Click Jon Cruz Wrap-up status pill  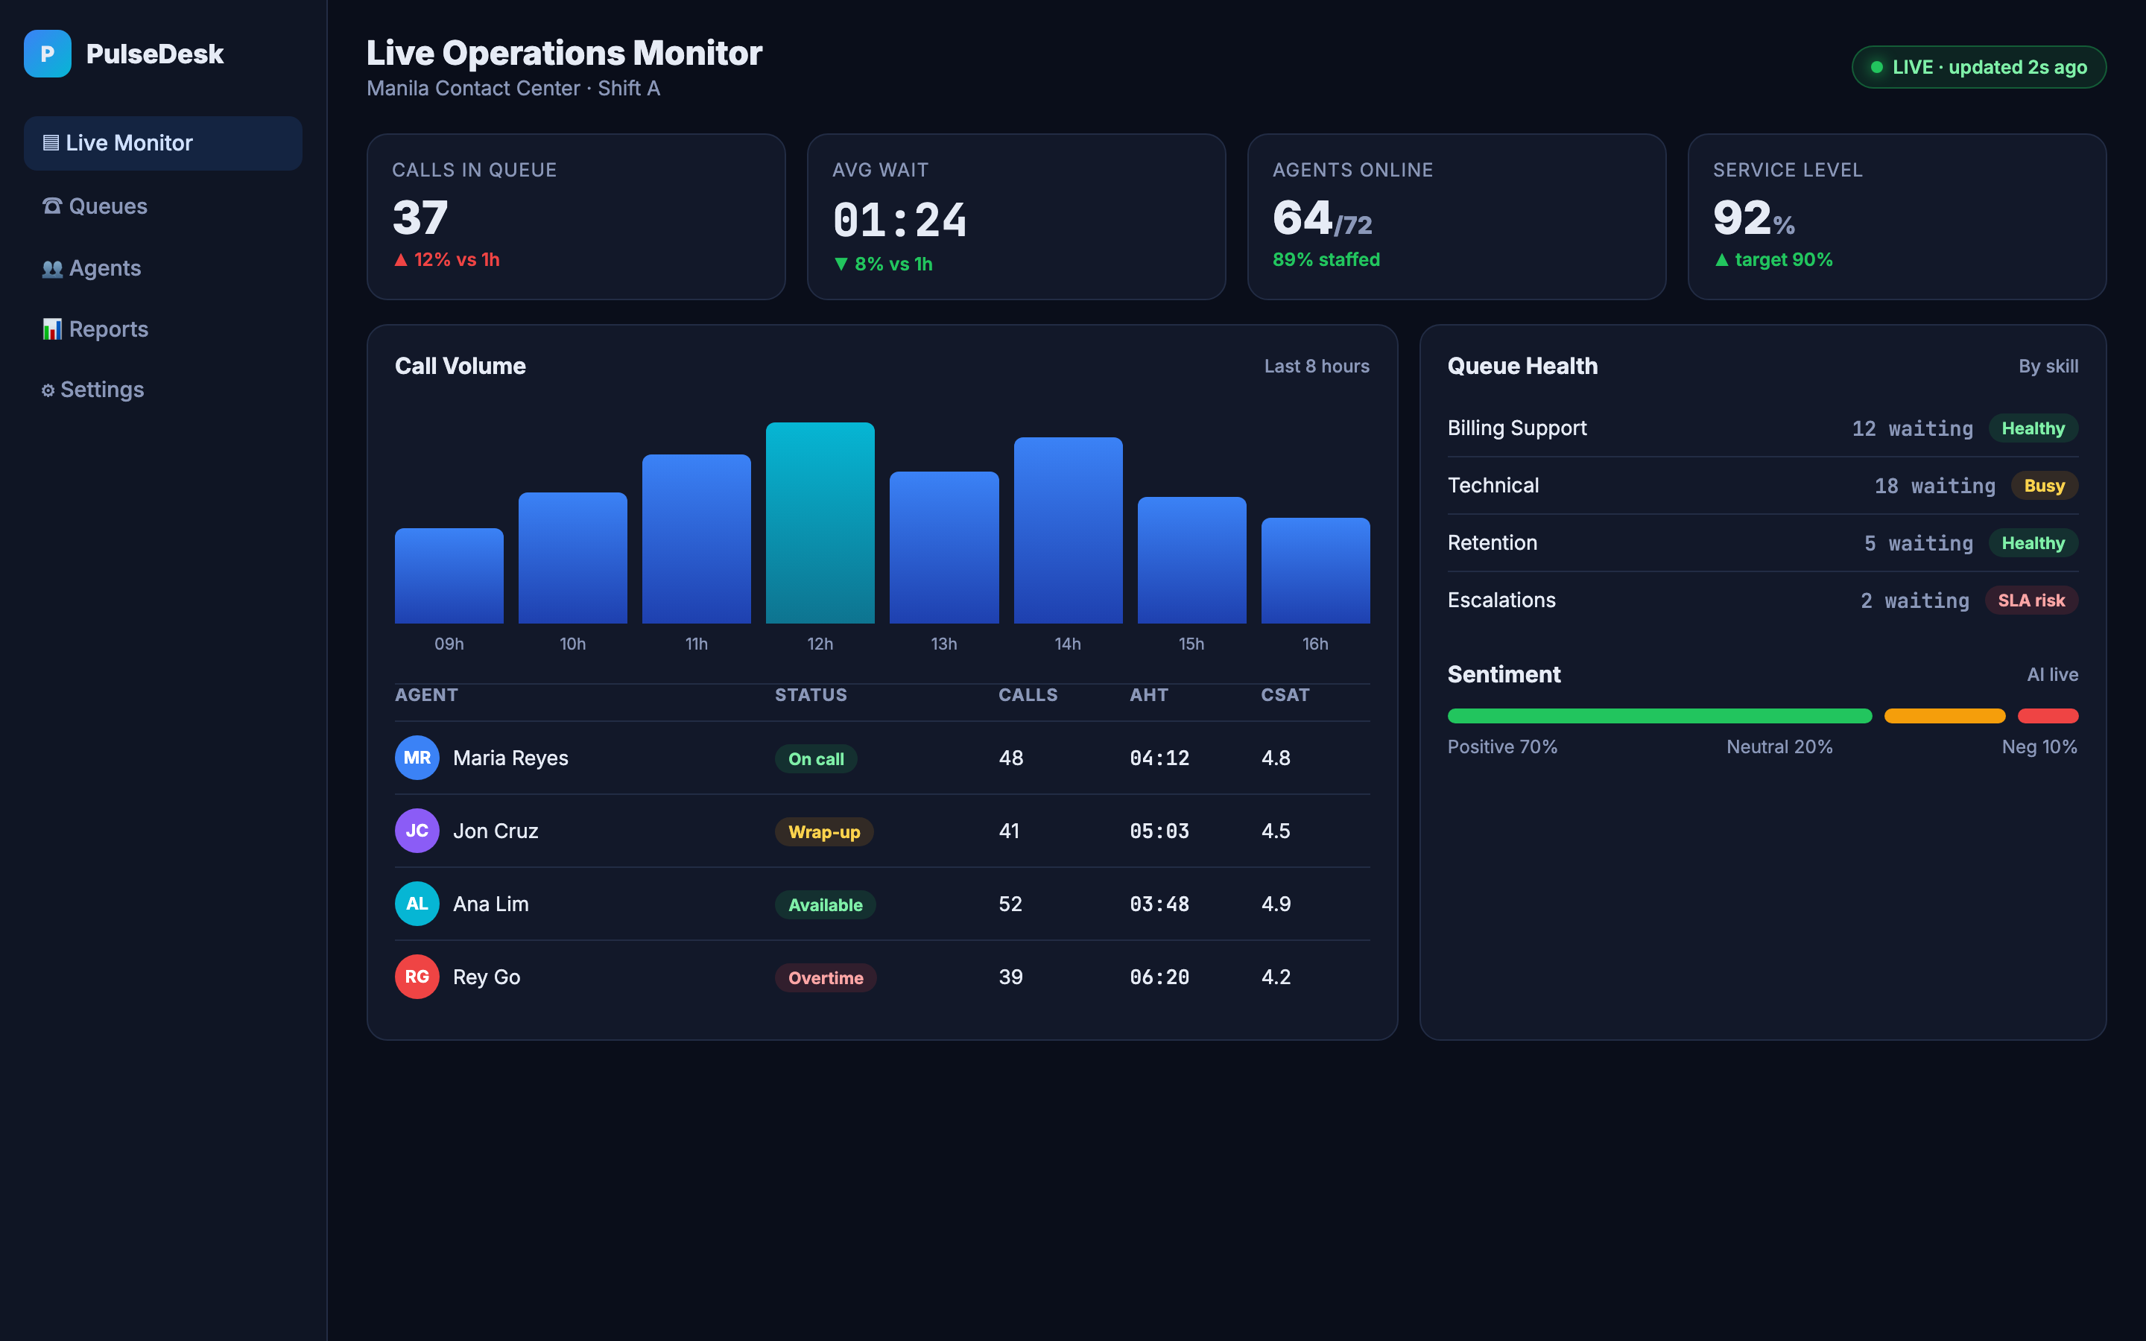tap(824, 832)
